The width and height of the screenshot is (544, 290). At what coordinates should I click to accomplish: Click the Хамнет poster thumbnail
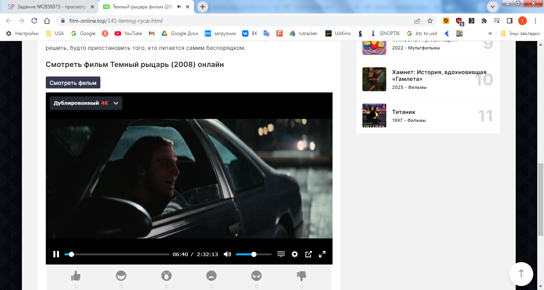coord(374,79)
